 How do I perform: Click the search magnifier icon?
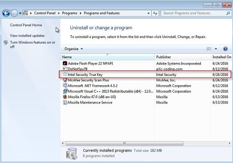[228, 13]
